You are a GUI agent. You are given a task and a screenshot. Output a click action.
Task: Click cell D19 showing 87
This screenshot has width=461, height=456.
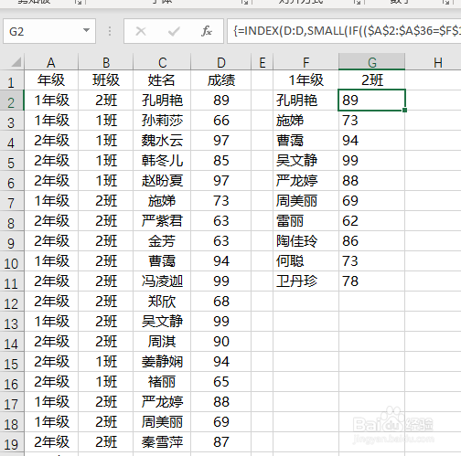point(221,441)
